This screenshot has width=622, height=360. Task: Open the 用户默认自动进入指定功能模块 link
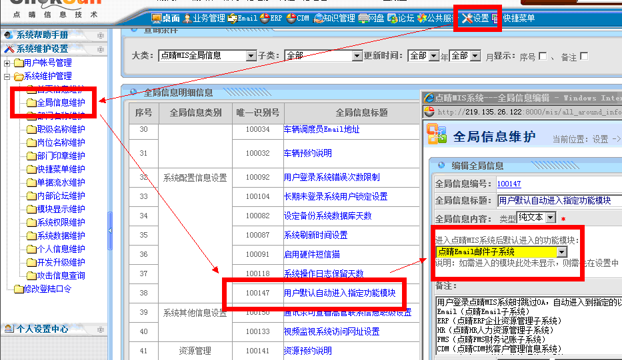click(x=339, y=292)
